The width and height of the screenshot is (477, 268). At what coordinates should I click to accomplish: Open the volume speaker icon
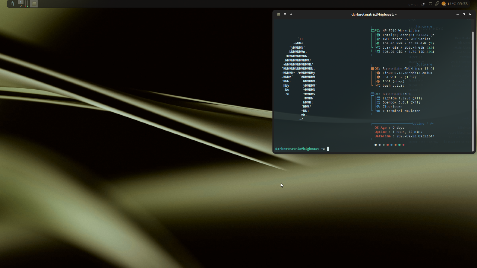point(424,4)
